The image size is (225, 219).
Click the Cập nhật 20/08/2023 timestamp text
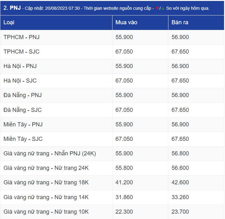pyautogui.click(x=52, y=8)
